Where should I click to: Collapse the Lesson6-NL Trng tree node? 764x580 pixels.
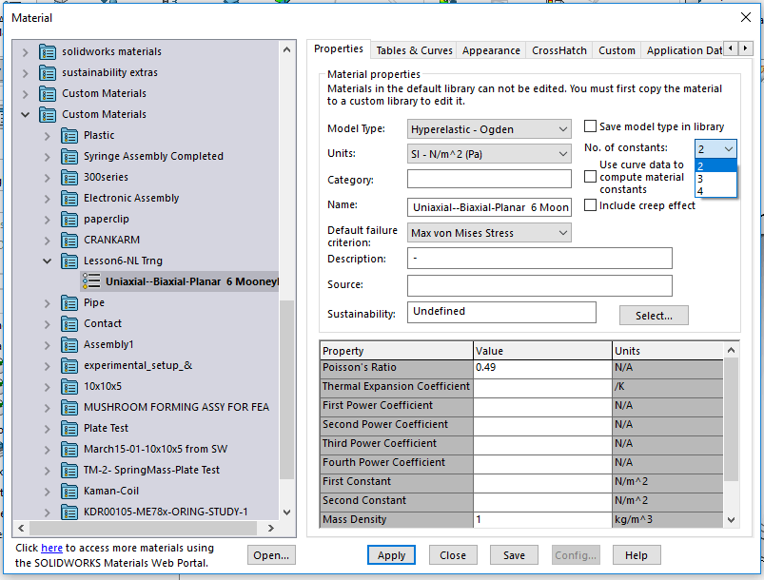coord(48,261)
